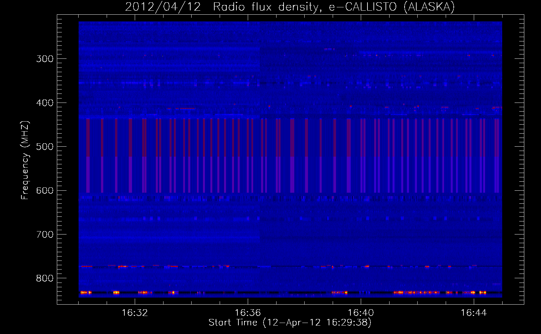Click the 16:36 time tick label
The width and height of the screenshot is (541, 334).
[248, 313]
